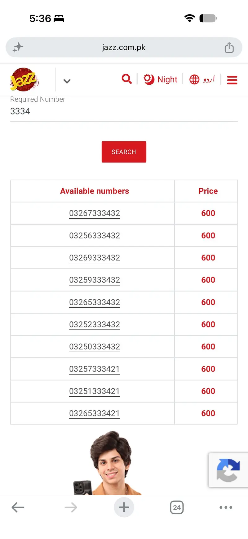Screen dimensions: 248x539
Task: Toggle Night mode
Action: click(x=161, y=79)
